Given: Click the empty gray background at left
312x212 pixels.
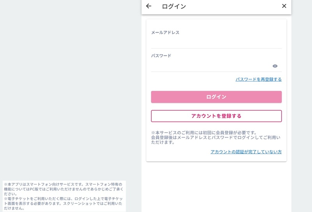Looking at the screenshot, I should (70, 90).
